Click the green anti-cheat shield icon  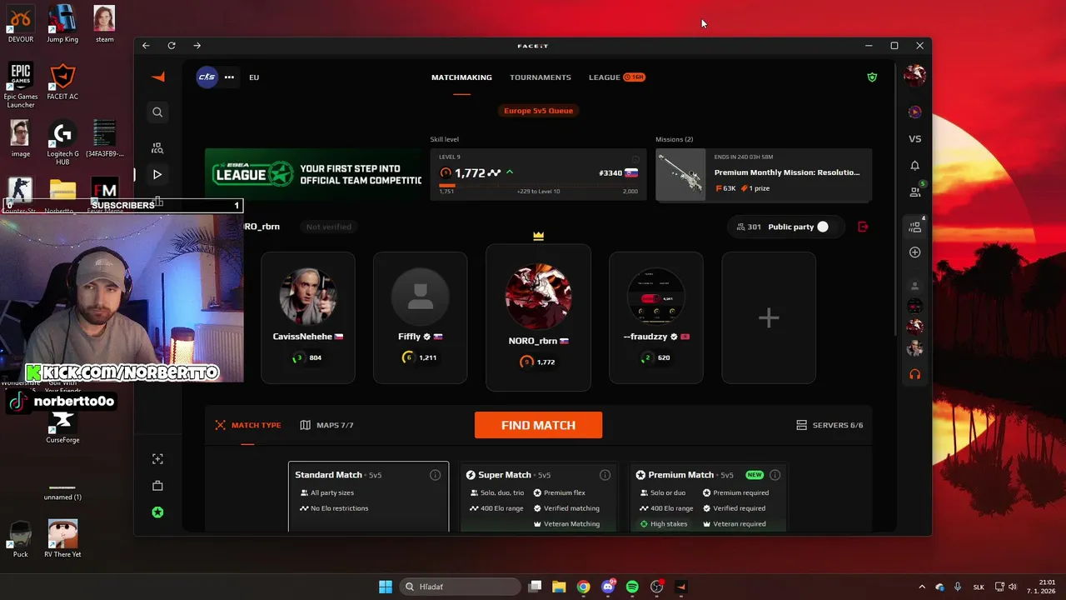pos(872,77)
